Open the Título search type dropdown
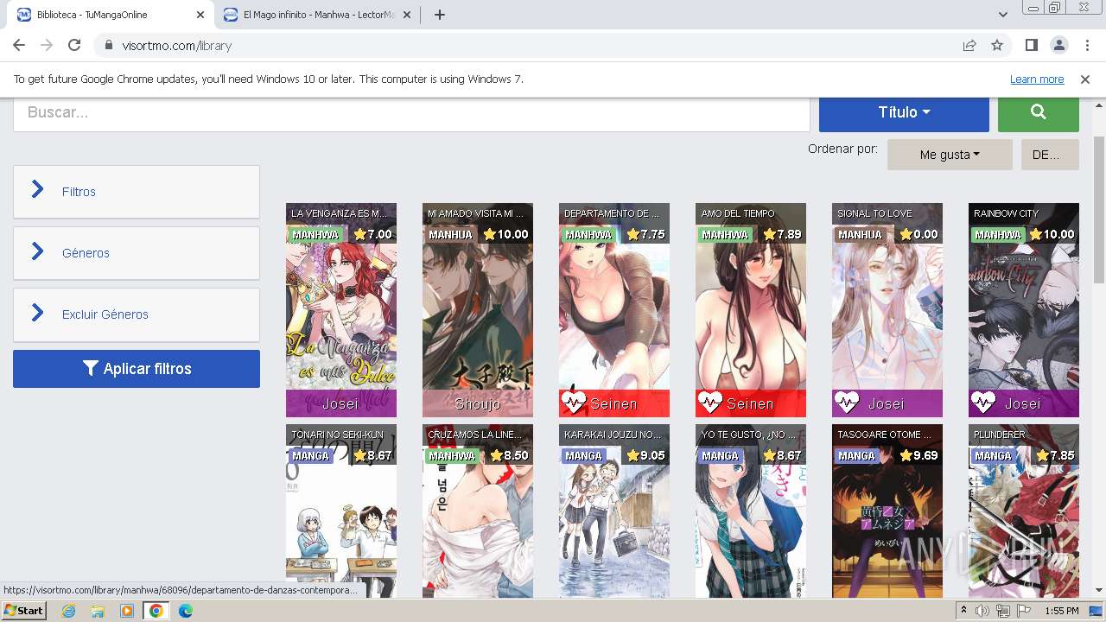 [904, 112]
